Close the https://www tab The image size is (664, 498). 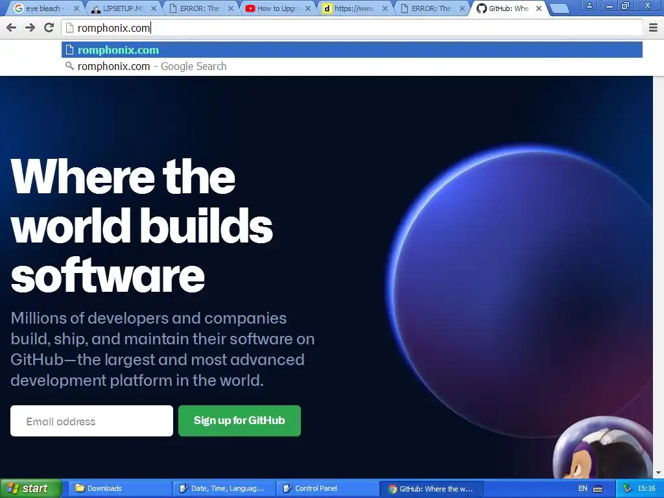coord(385,8)
